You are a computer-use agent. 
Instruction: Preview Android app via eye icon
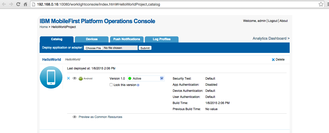point(75,78)
